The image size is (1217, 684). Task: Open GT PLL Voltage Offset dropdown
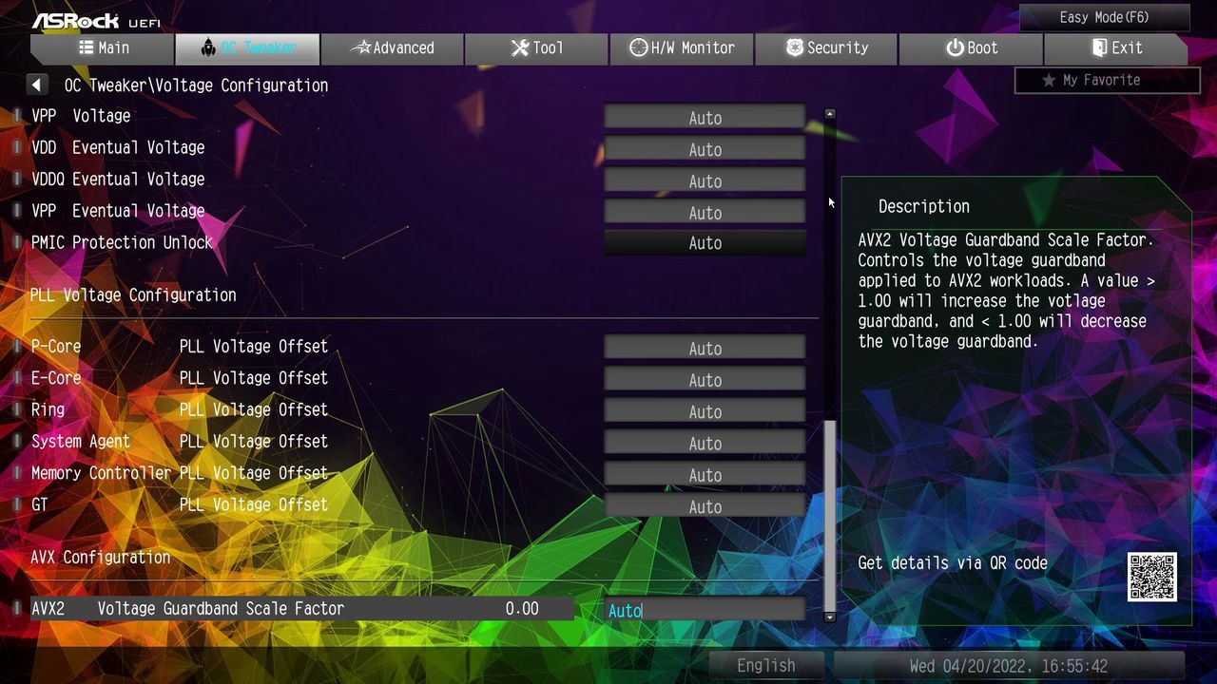click(x=705, y=506)
